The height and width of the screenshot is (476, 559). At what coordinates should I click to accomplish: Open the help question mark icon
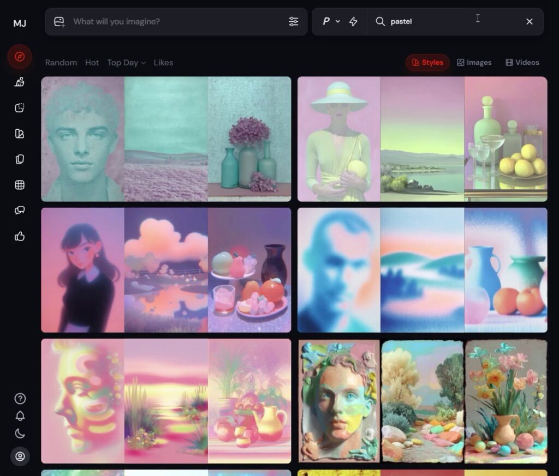pyautogui.click(x=20, y=399)
